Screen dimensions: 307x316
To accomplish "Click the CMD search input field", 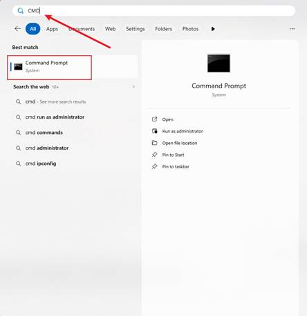I will 153,11.
